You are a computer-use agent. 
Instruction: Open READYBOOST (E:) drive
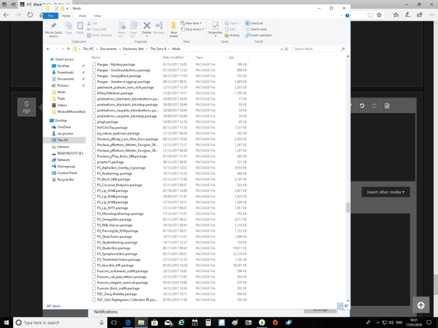tap(70, 153)
